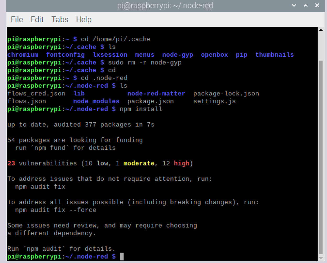Open the Help menu
Viewport: 327px width, 263px height.
[x=84, y=19]
